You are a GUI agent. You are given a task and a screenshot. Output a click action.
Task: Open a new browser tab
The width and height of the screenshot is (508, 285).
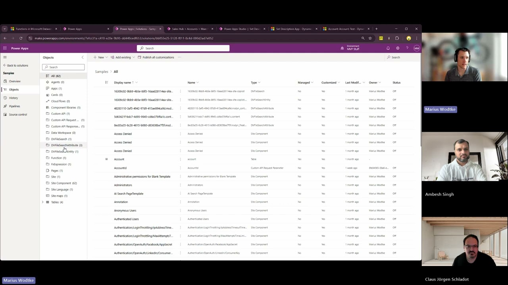pyautogui.click(x=376, y=29)
